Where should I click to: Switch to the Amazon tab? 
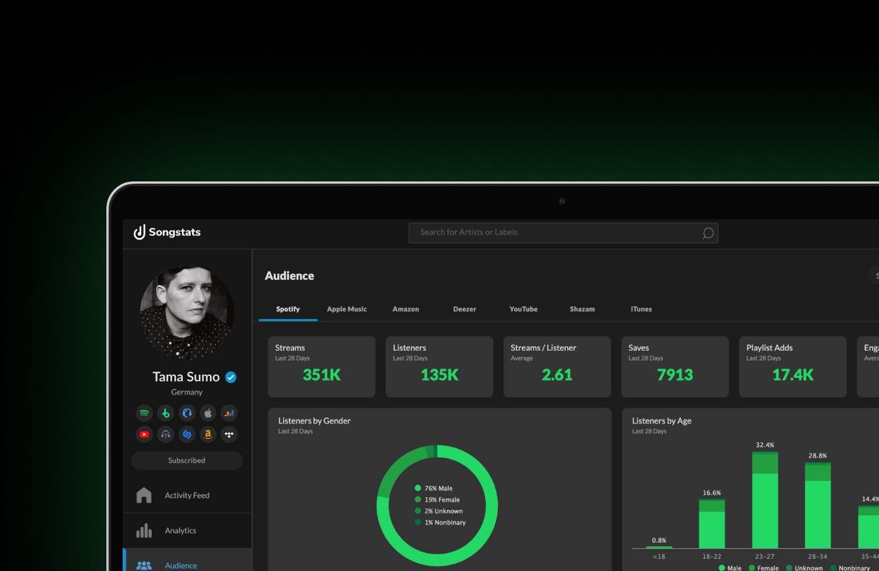click(406, 309)
